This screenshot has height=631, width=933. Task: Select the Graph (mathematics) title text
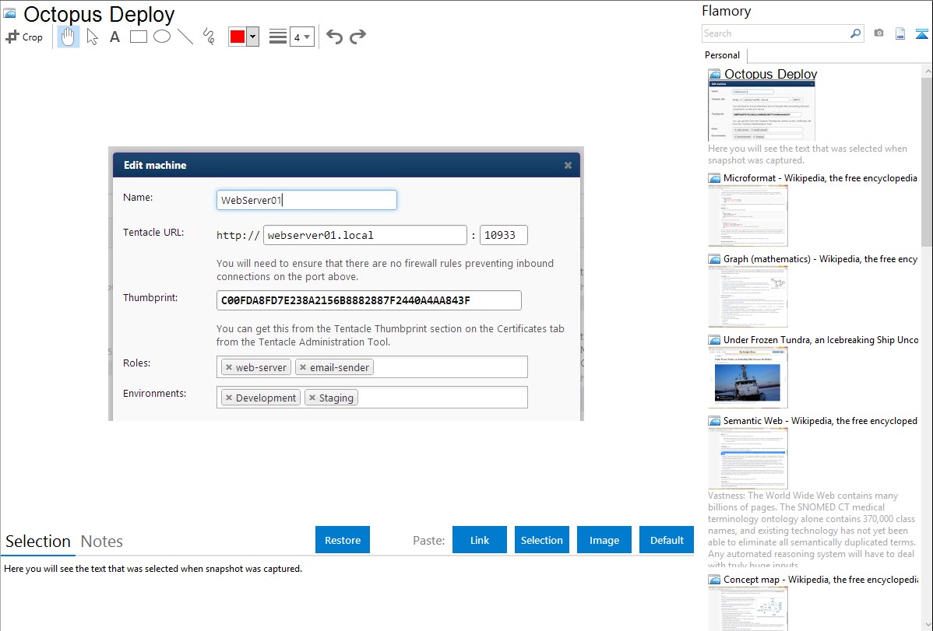tap(820, 259)
